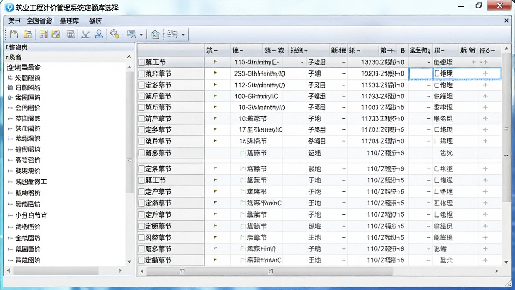Screen dimensions: 515x290
Task: Select the yellow picture-edit toolbar icon
Action: [56, 34]
